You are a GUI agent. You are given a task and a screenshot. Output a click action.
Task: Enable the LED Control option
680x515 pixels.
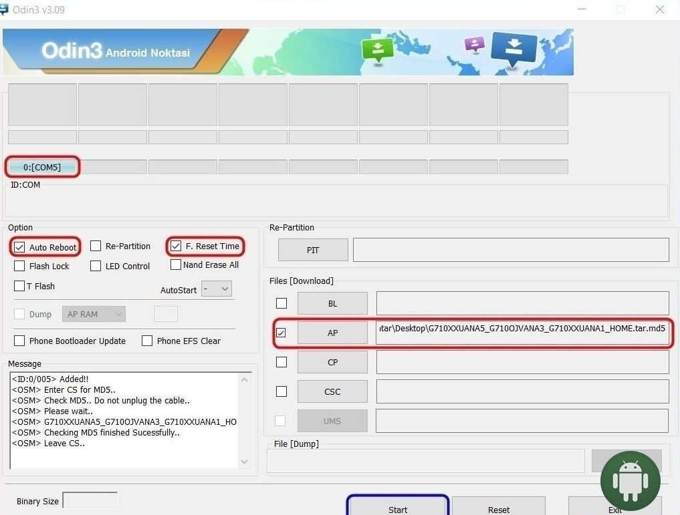pyautogui.click(x=96, y=266)
